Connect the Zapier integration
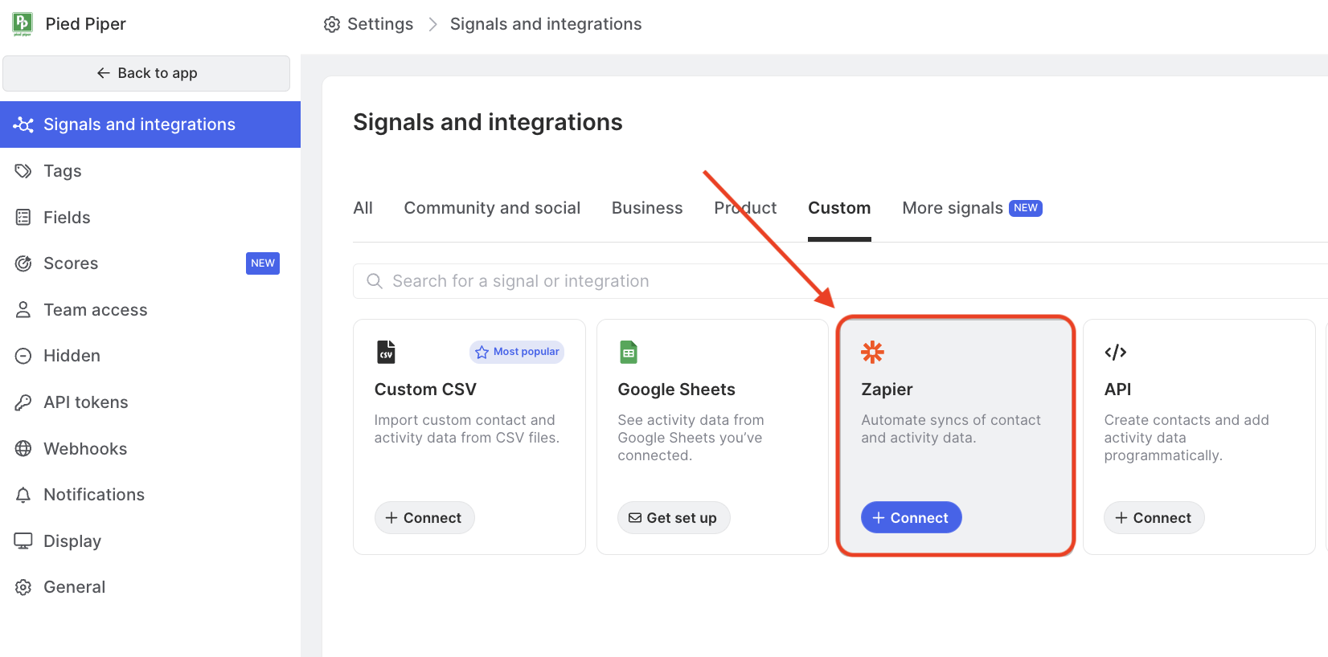The image size is (1328, 657). pos(911,518)
